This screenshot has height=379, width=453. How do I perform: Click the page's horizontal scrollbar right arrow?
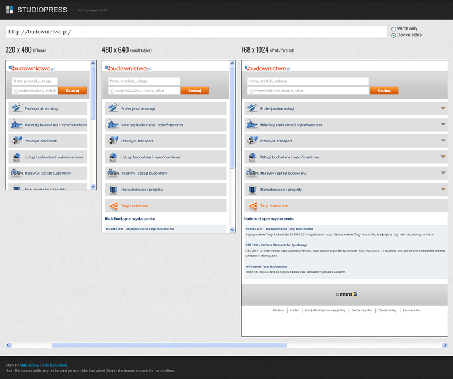pyautogui.click(x=444, y=345)
